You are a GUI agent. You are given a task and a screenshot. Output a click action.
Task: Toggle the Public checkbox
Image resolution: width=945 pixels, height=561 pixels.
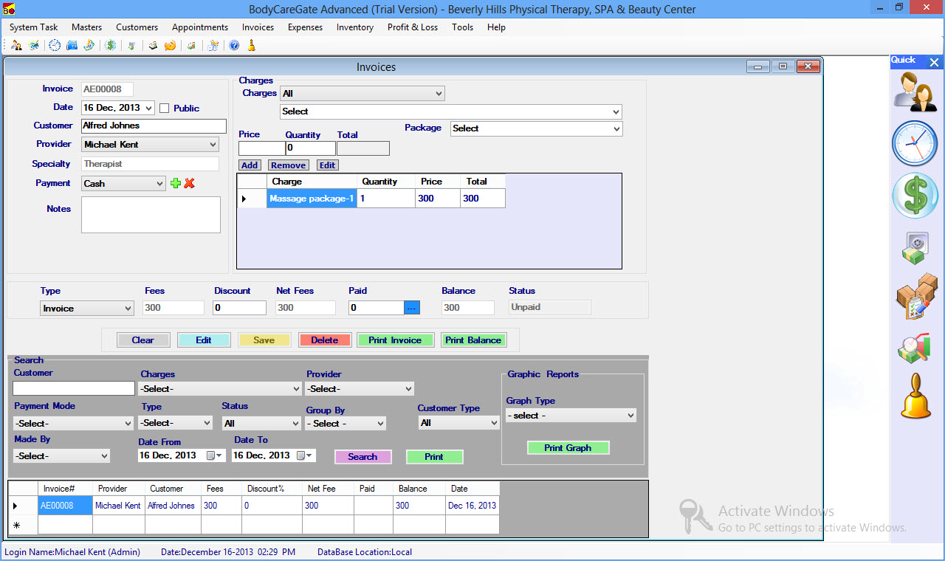pyautogui.click(x=165, y=108)
